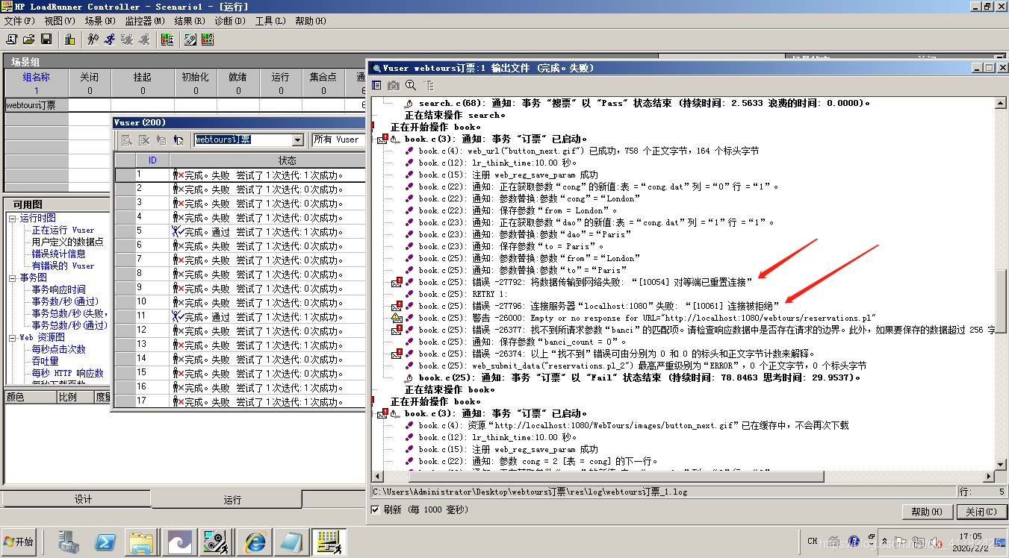
Task: Open the 帮助(H) menu
Action: [x=310, y=21]
